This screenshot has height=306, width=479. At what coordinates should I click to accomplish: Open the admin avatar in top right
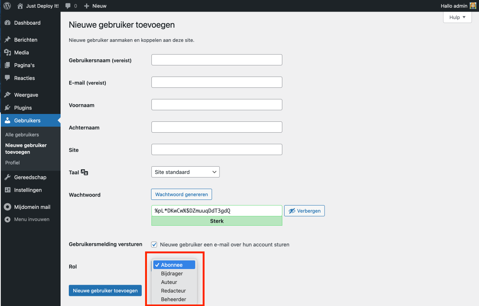(x=473, y=6)
